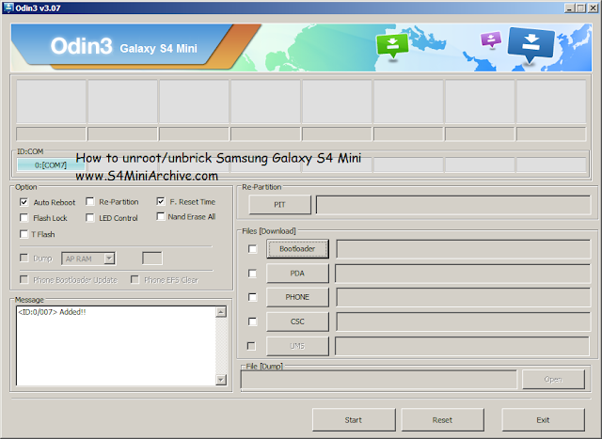Toggle the LED Control checkbox
This screenshot has height=439, width=602.
[90, 217]
